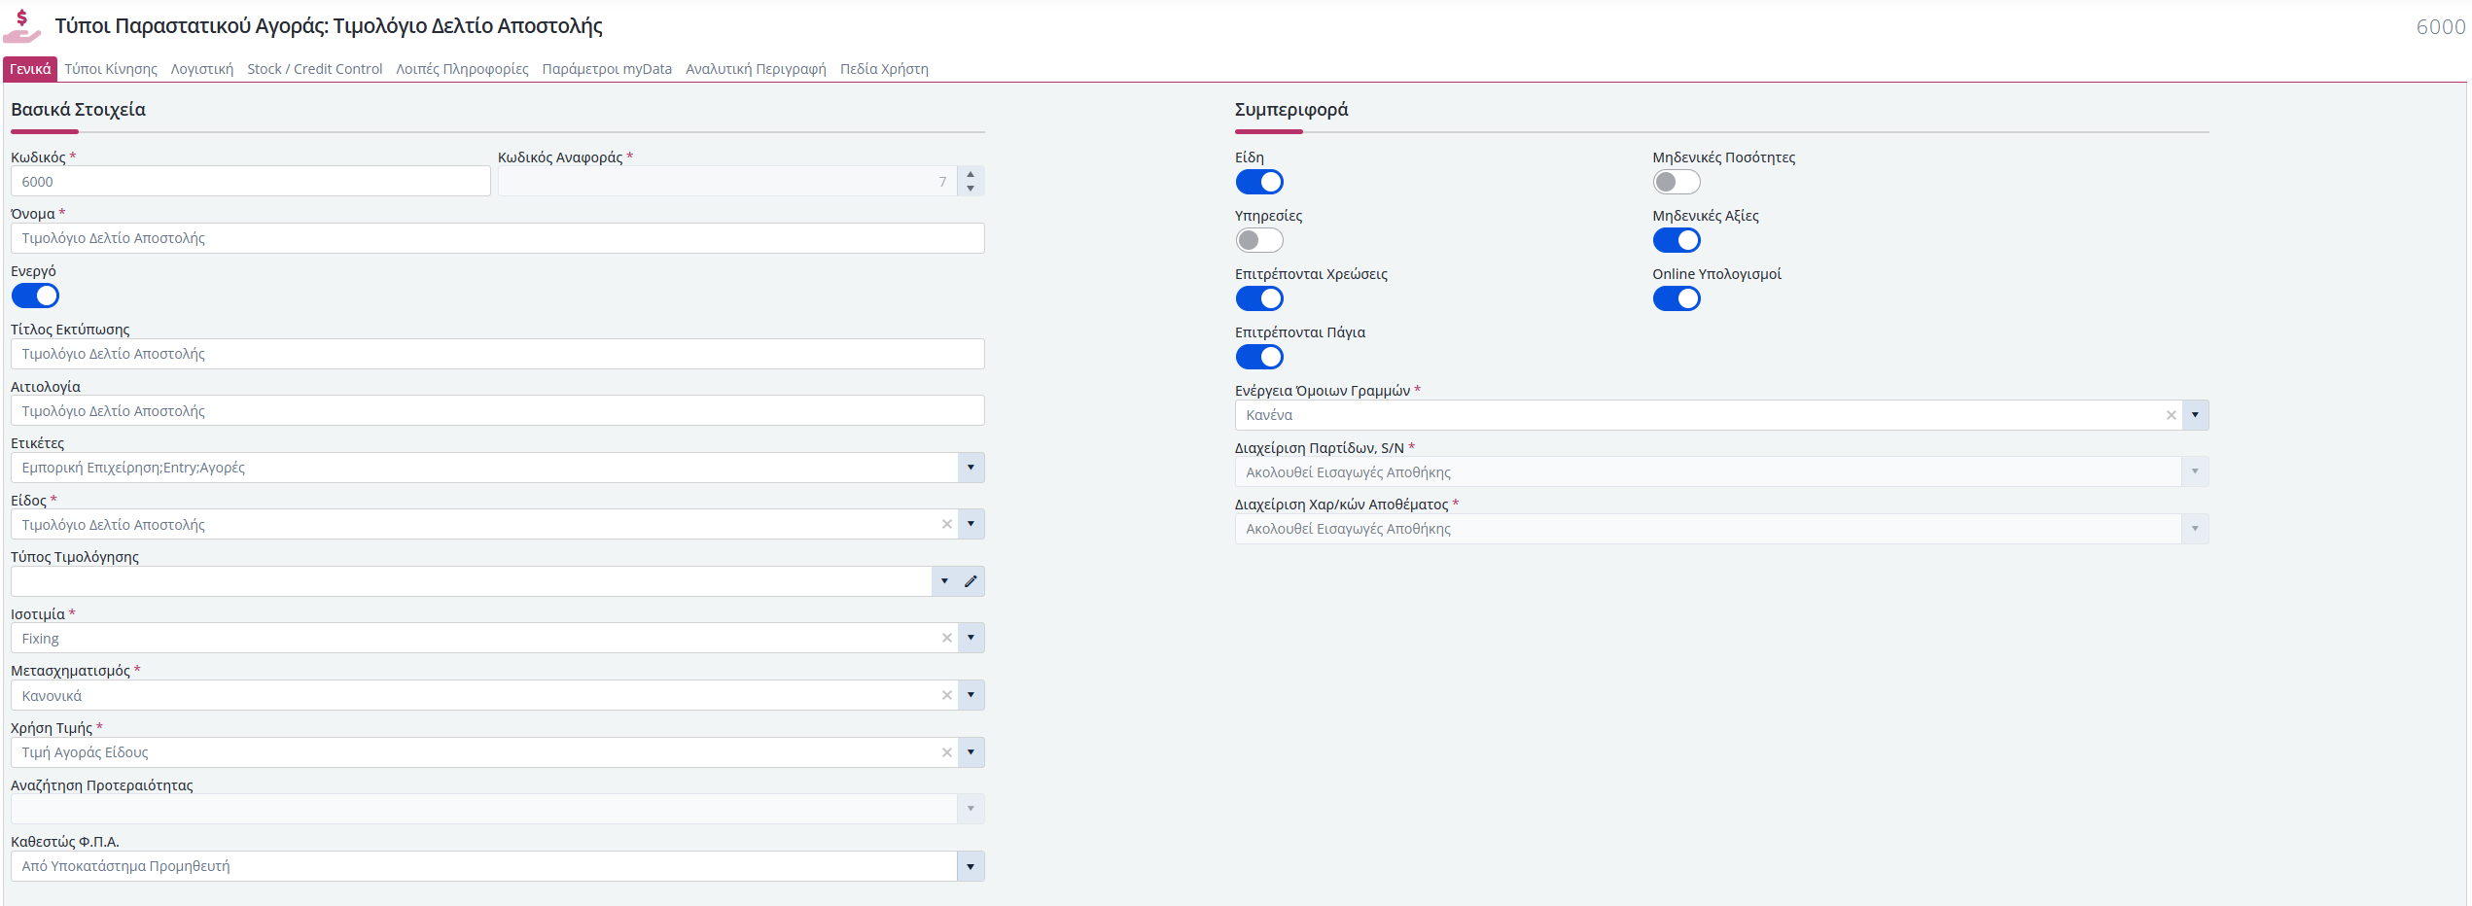Toggle the Επιτρέπονται Πάγια switch
The height and width of the screenshot is (906, 2472).
pyautogui.click(x=1259, y=357)
